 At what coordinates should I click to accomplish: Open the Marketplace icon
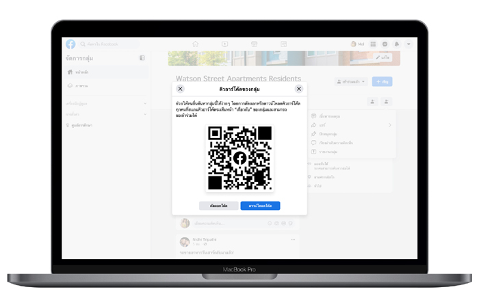click(254, 44)
